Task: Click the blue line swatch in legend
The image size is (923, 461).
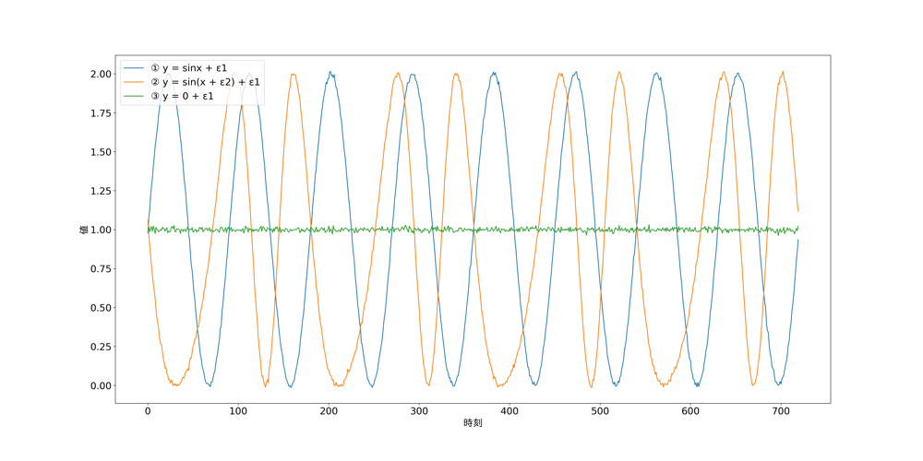Action: [134, 68]
